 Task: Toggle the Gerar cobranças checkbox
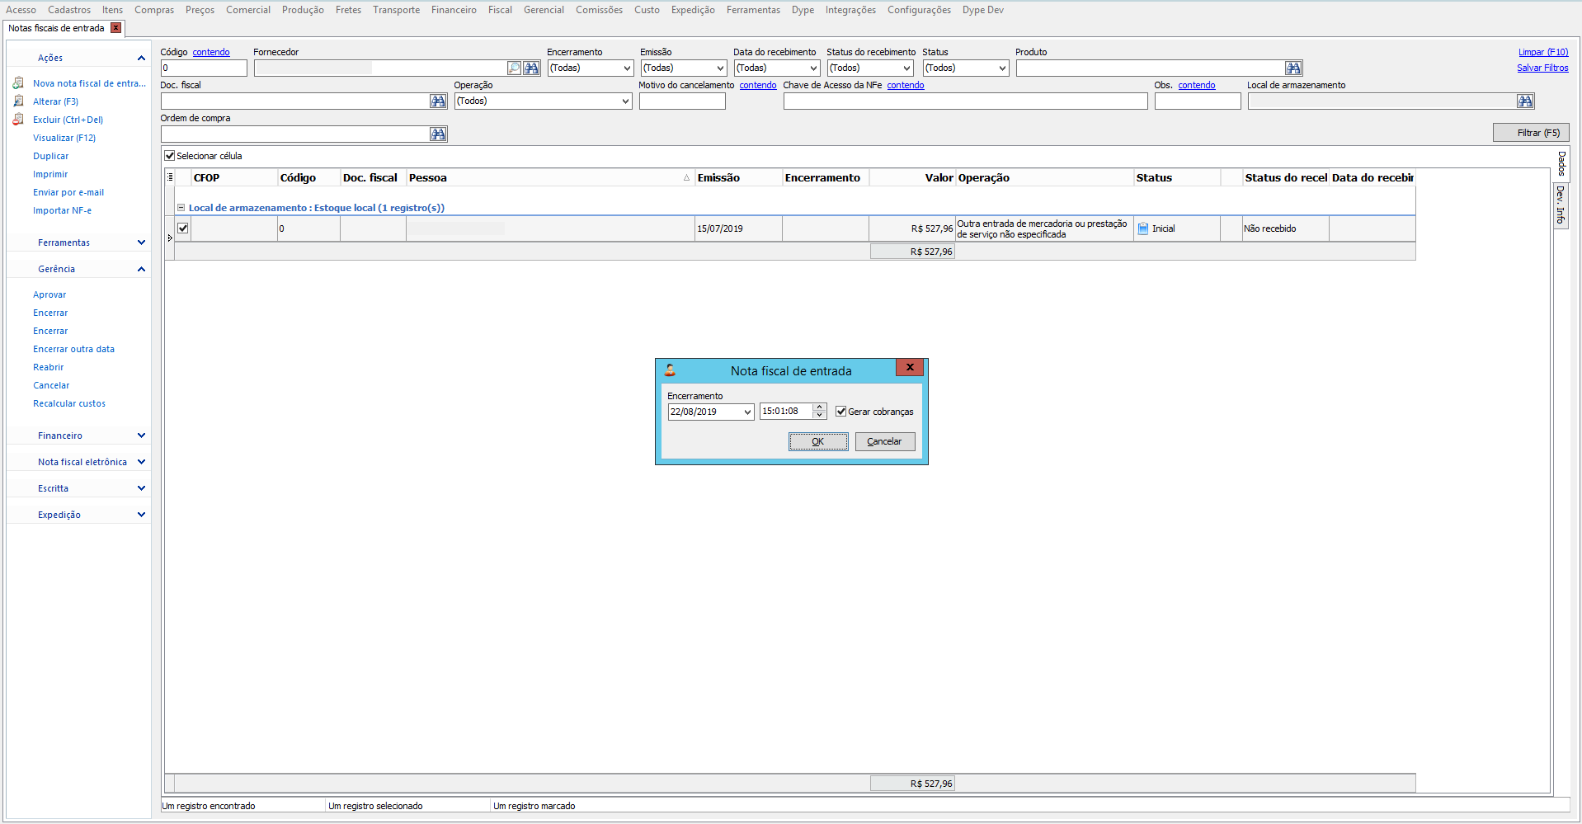pos(840,412)
